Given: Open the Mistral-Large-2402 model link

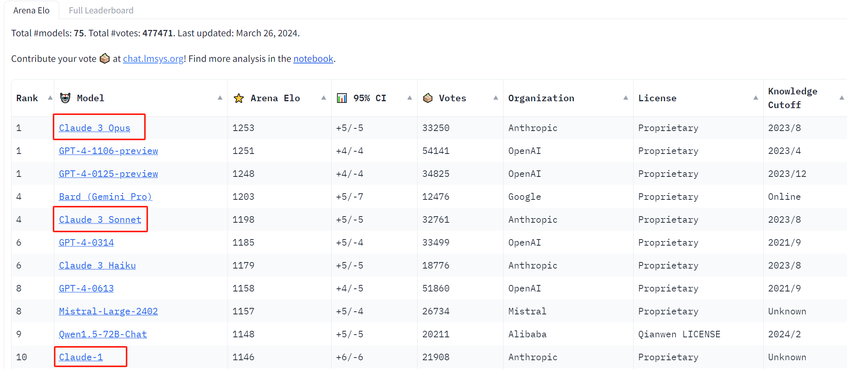Looking at the screenshot, I should click(108, 311).
